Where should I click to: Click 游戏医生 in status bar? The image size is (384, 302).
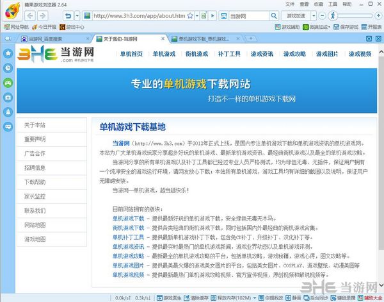click(169, 298)
